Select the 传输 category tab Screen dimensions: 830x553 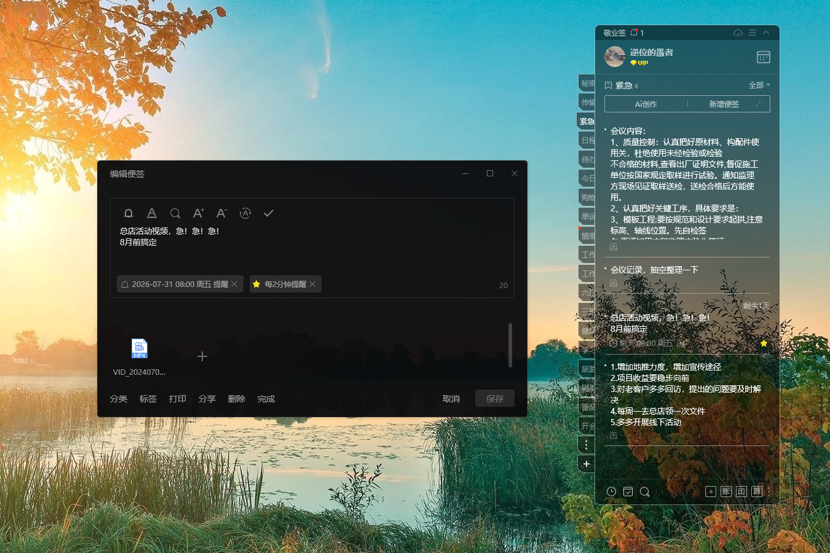(587, 102)
